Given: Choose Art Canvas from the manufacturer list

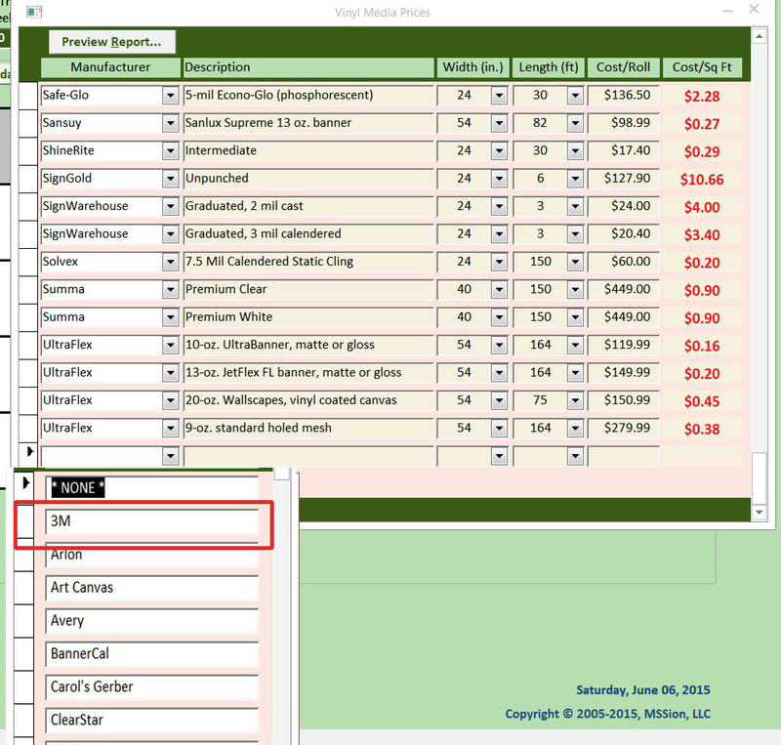Looking at the screenshot, I should click(152, 588).
